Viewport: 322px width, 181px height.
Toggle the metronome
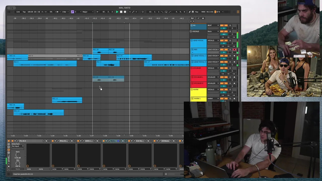tap(57, 12)
